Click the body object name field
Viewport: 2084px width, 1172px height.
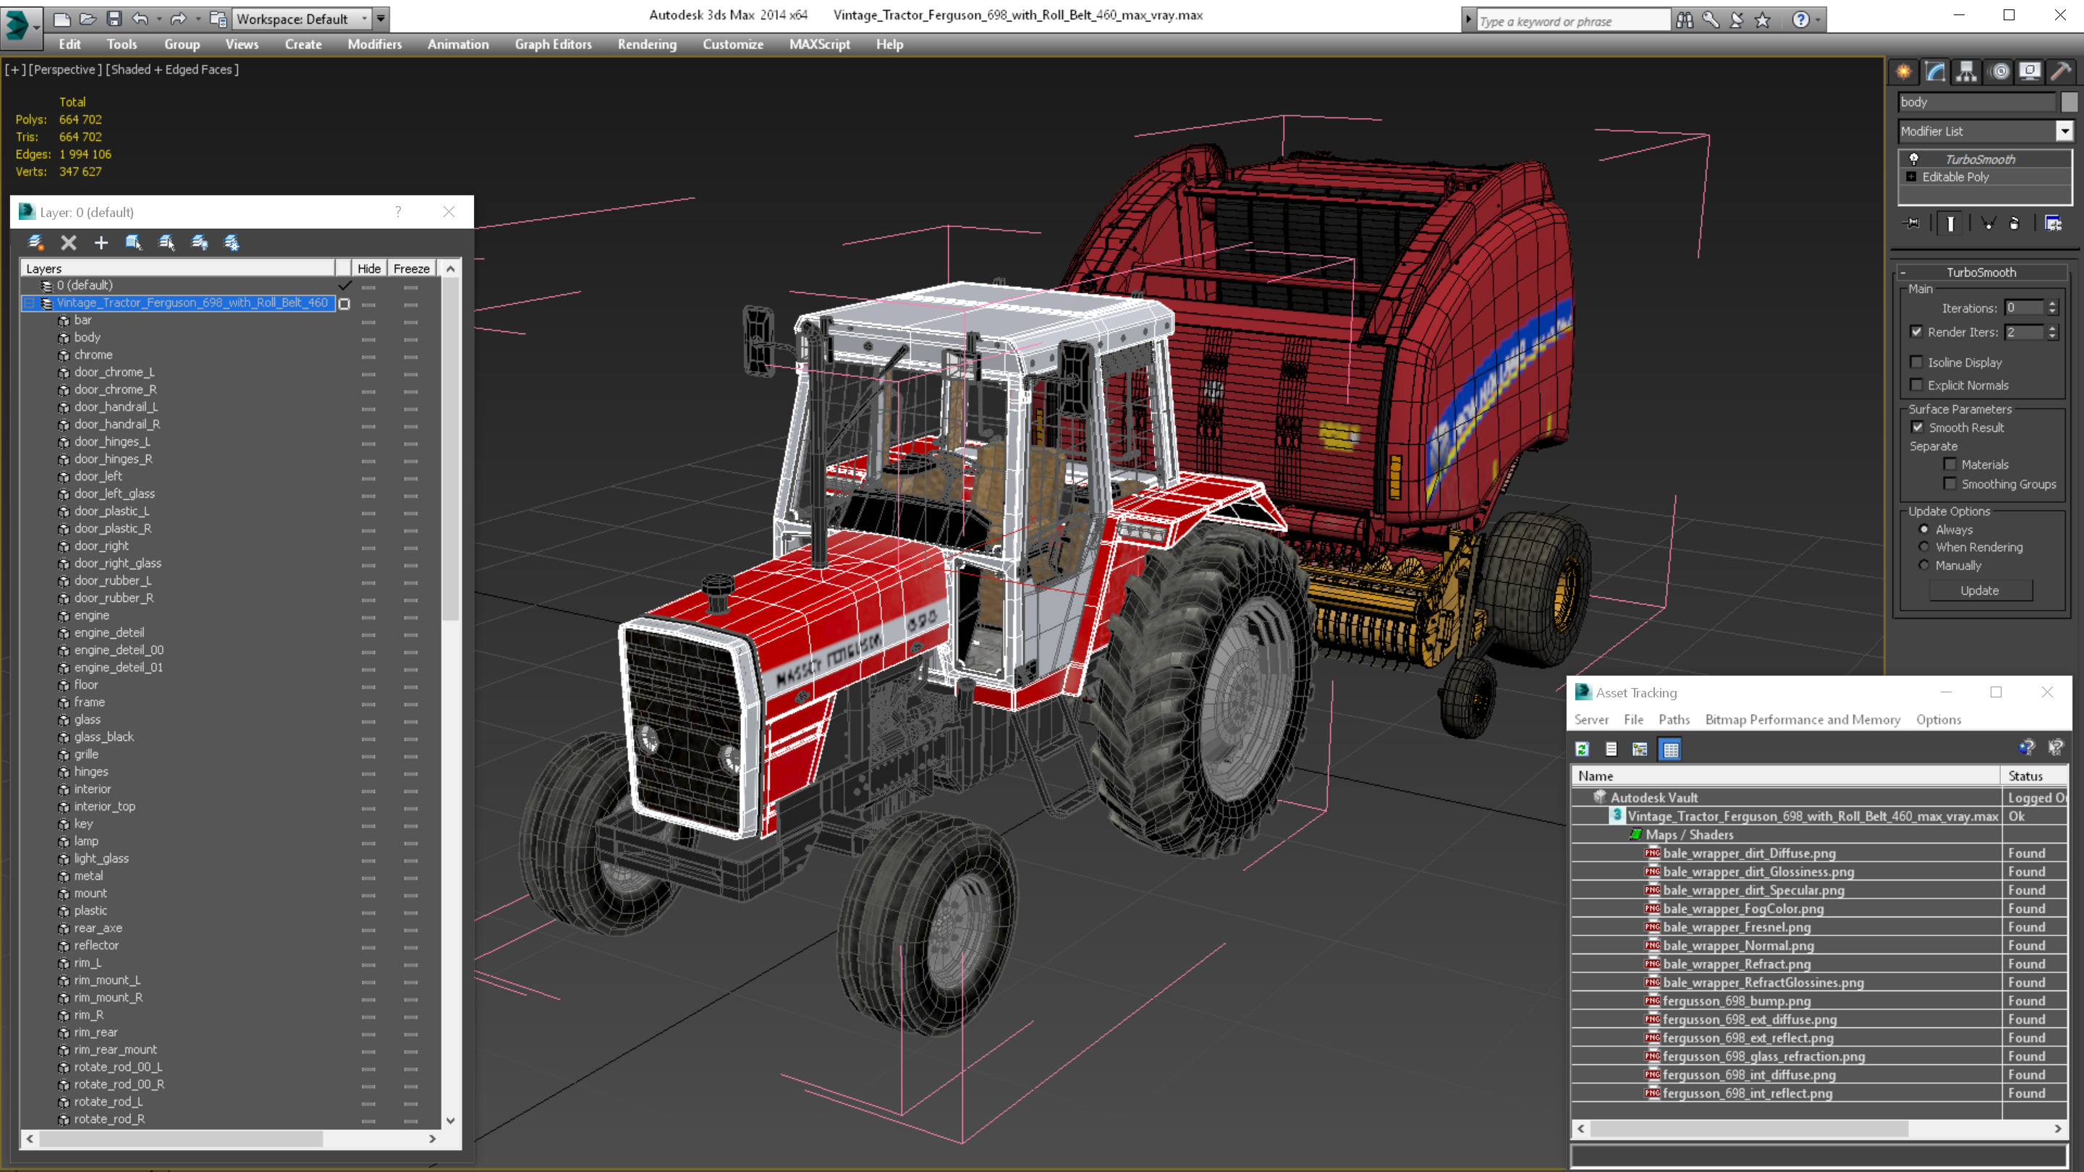point(1975,102)
